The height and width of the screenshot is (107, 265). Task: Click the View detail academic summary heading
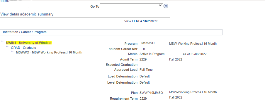(x=27, y=14)
